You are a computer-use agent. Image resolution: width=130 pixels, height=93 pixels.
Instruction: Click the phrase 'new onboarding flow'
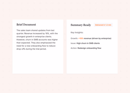[36, 46]
